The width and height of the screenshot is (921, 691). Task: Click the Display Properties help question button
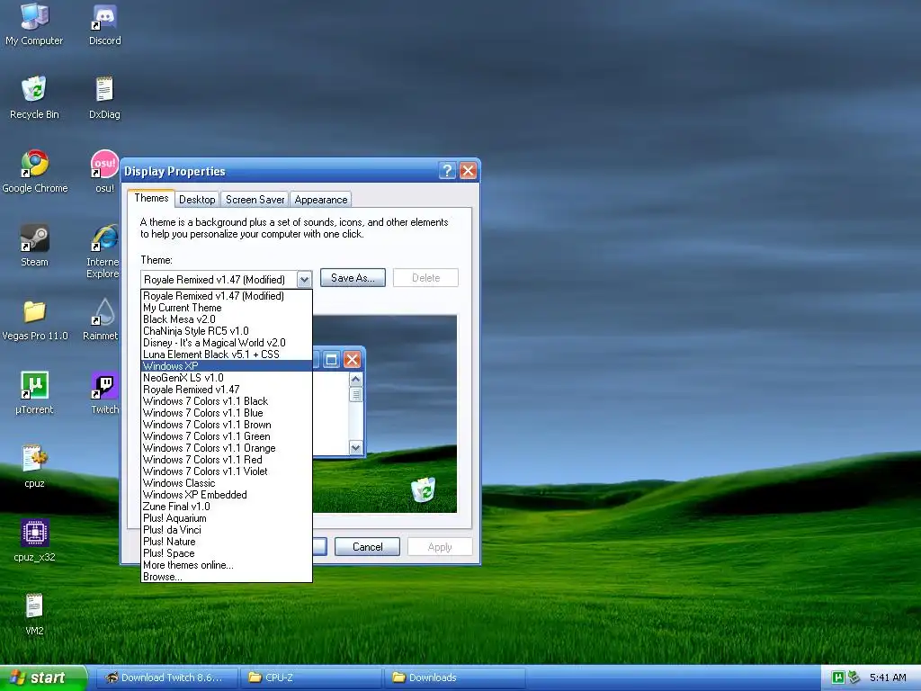point(447,171)
